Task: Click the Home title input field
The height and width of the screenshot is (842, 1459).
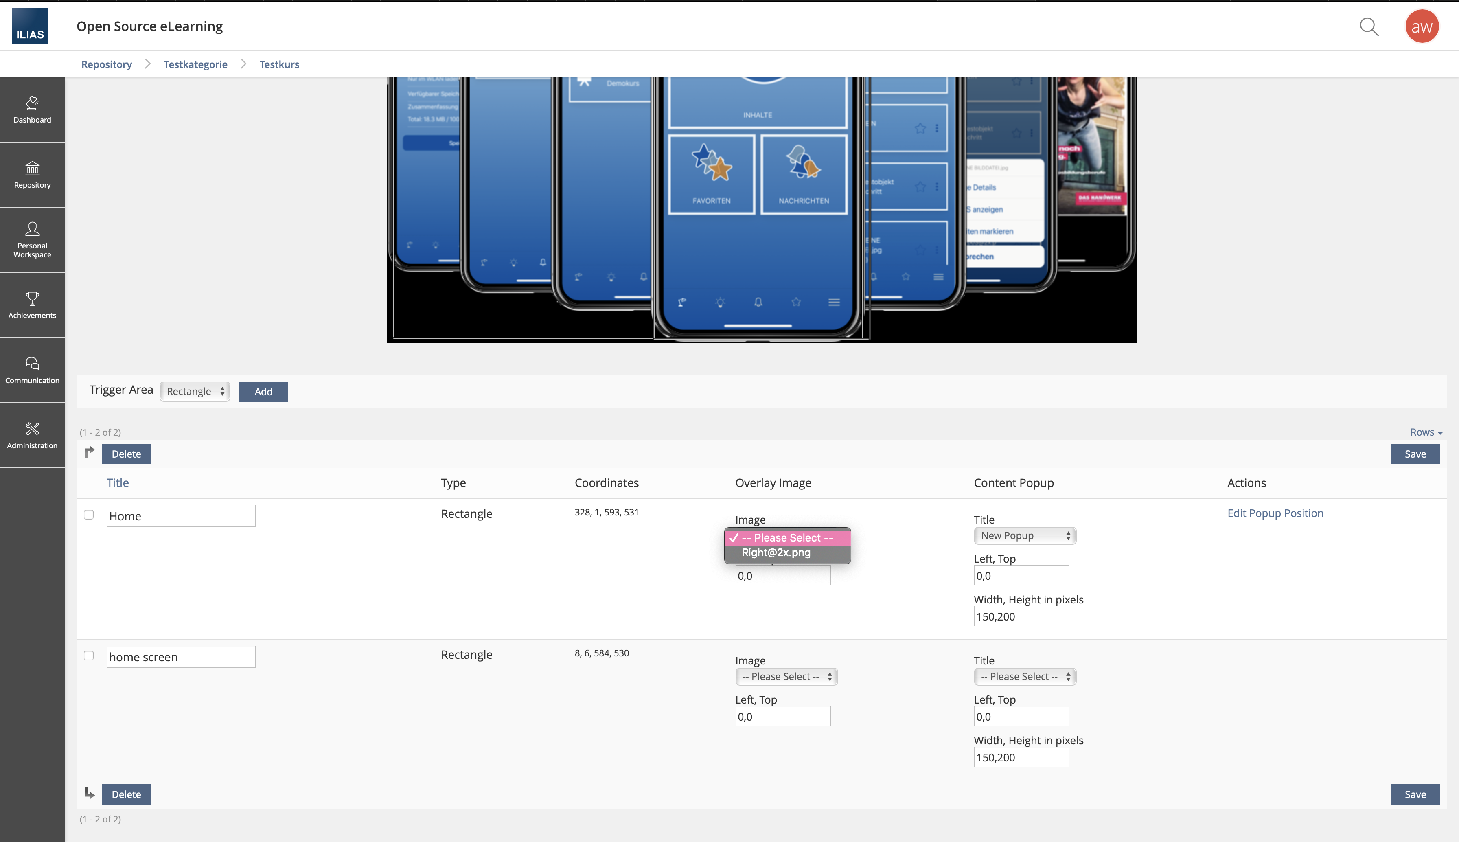Action: click(x=180, y=516)
